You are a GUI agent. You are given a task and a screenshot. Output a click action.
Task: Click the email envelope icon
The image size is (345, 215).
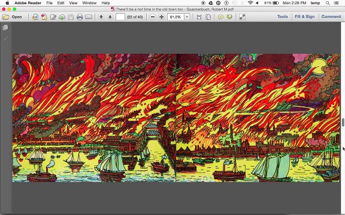pyautogui.click(x=89, y=17)
